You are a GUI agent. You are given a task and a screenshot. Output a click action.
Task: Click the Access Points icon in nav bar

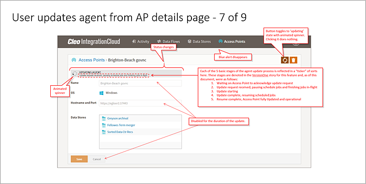coord(220,41)
